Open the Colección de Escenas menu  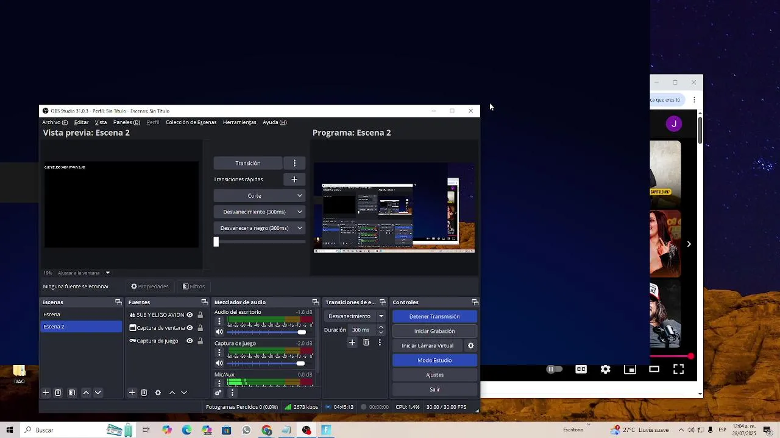click(x=191, y=122)
